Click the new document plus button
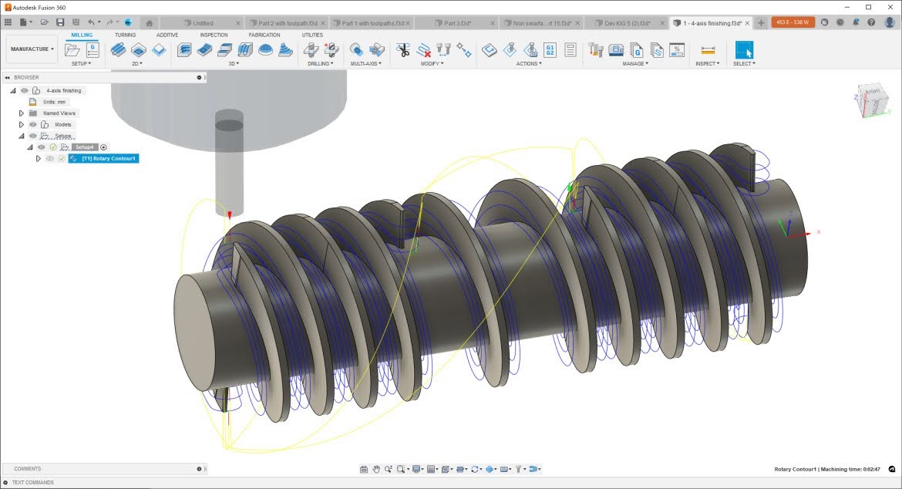Image resolution: width=902 pixels, height=489 pixels. click(761, 23)
